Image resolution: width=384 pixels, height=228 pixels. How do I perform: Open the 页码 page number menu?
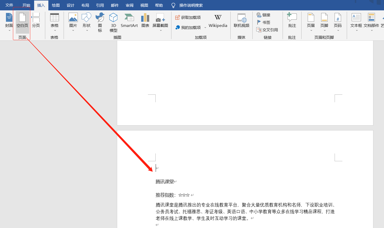click(338, 22)
